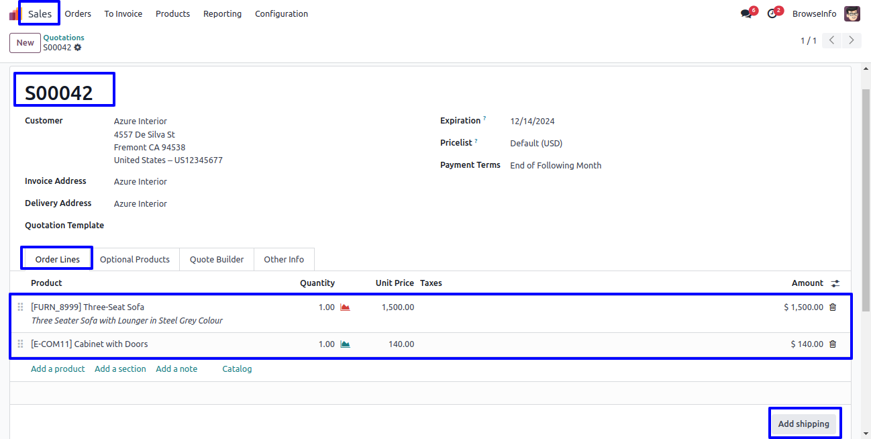The height and width of the screenshot is (439, 871).
Task: Open the column settings adjust icon
Action: pyautogui.click(x=835, y=283)
